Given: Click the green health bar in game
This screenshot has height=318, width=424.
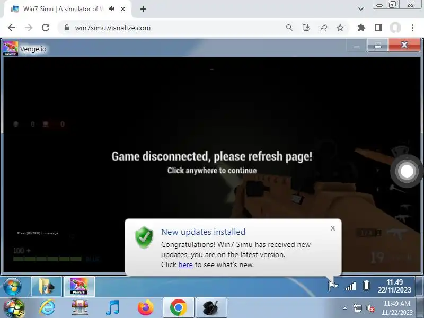Looking at the screenshot, I should [x=47, y=259].
